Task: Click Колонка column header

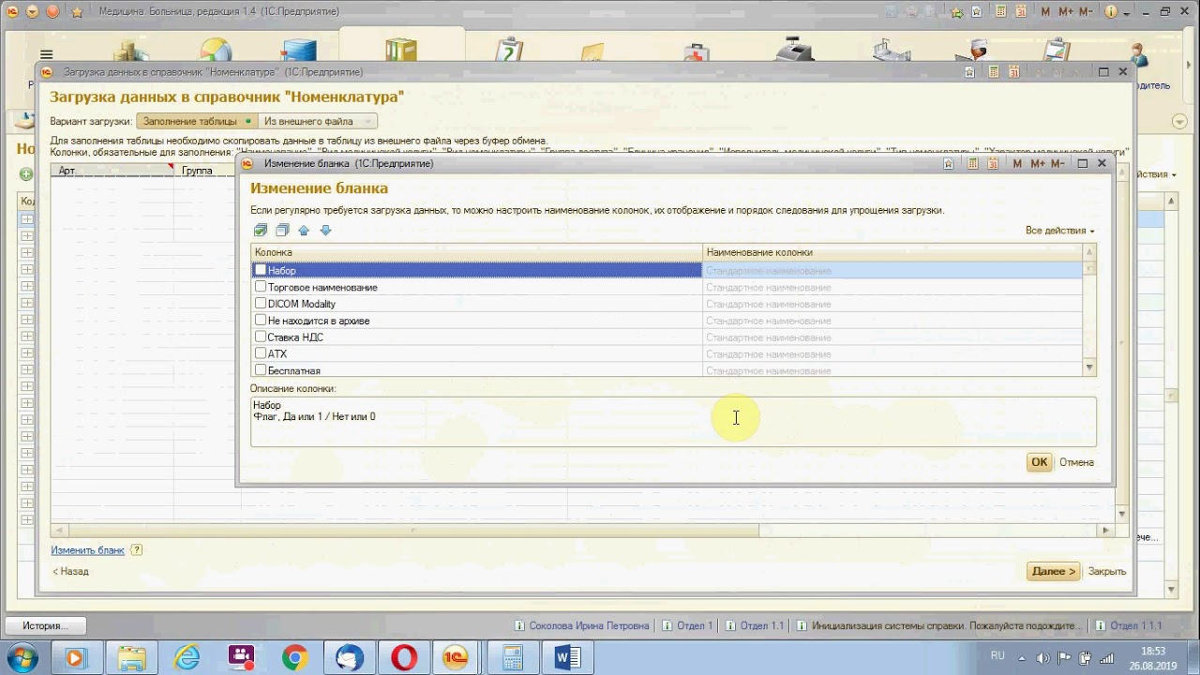Action: click(476, 252)
